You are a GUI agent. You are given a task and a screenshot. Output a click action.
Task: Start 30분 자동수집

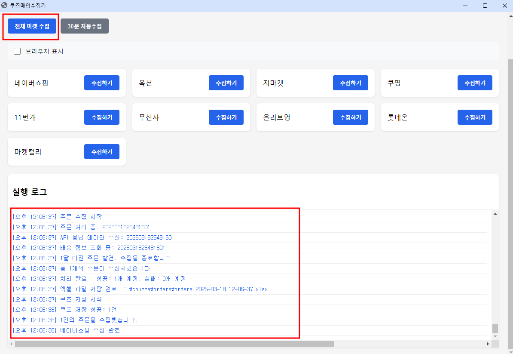[84, 26]
